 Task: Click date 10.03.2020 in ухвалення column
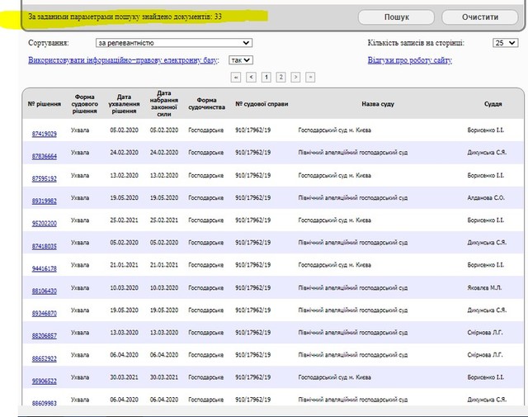pos(124,288)
